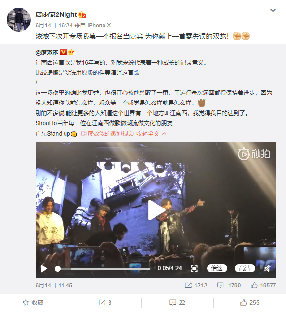Image resolution: width=286 pixels, height=312 pixels.
Task: Like the original post with 19577 likes
Action: [263, 286]
